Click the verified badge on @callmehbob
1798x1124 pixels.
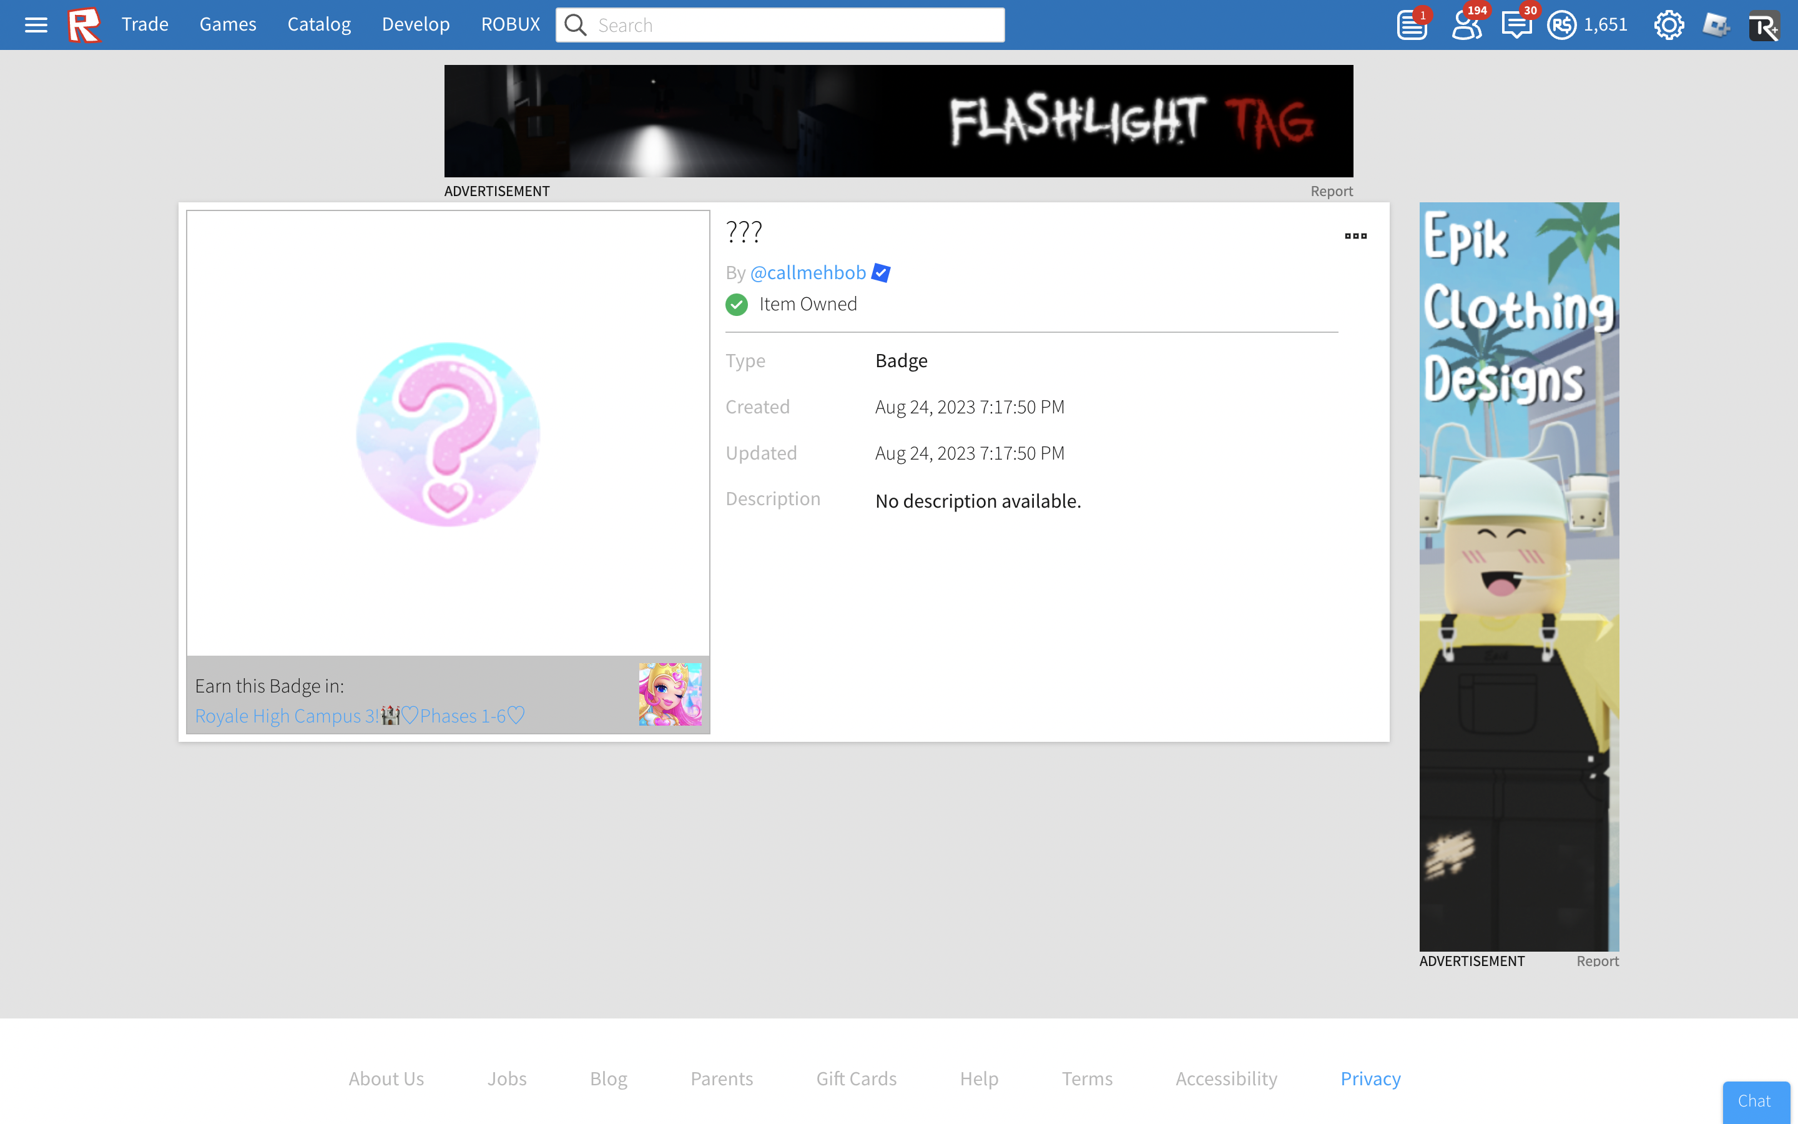(x=883, y=272)
